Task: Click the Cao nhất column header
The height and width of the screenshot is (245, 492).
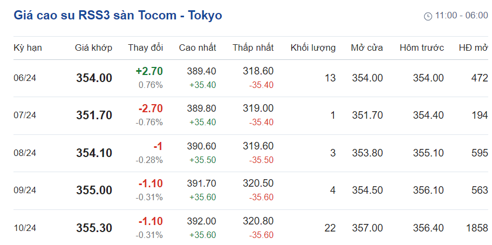Action: coord(197,47)
